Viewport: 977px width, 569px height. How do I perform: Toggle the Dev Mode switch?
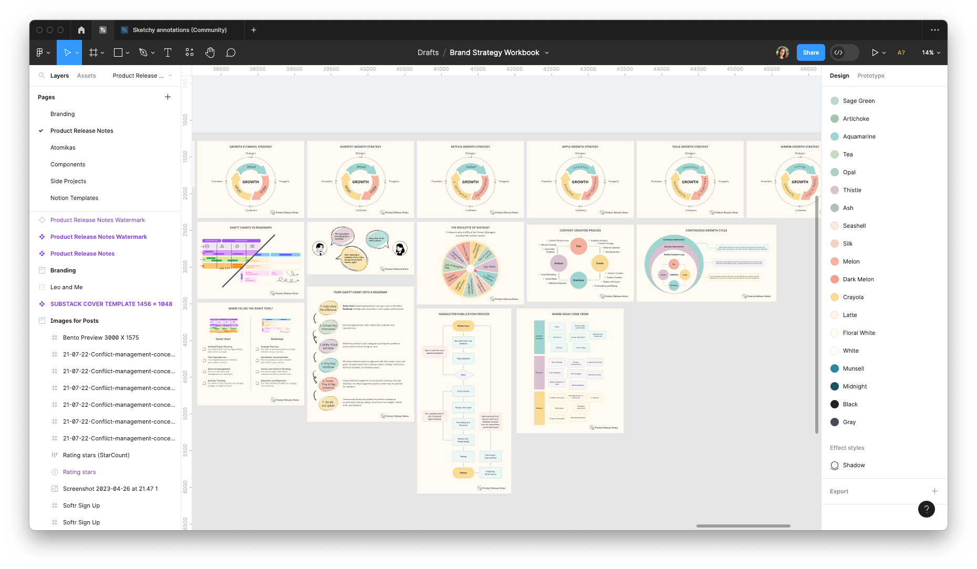(x=844, y=52)
